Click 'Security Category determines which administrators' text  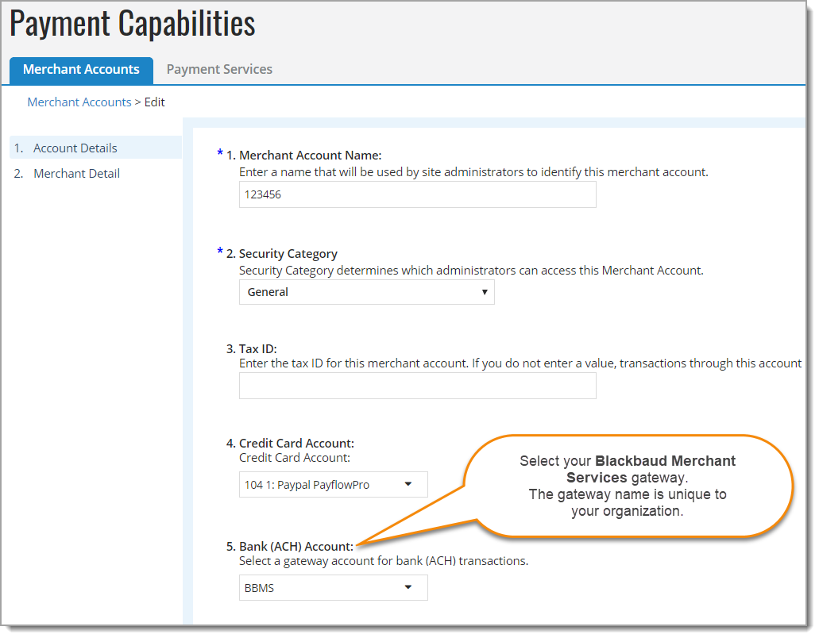click(x=471, y=271)
